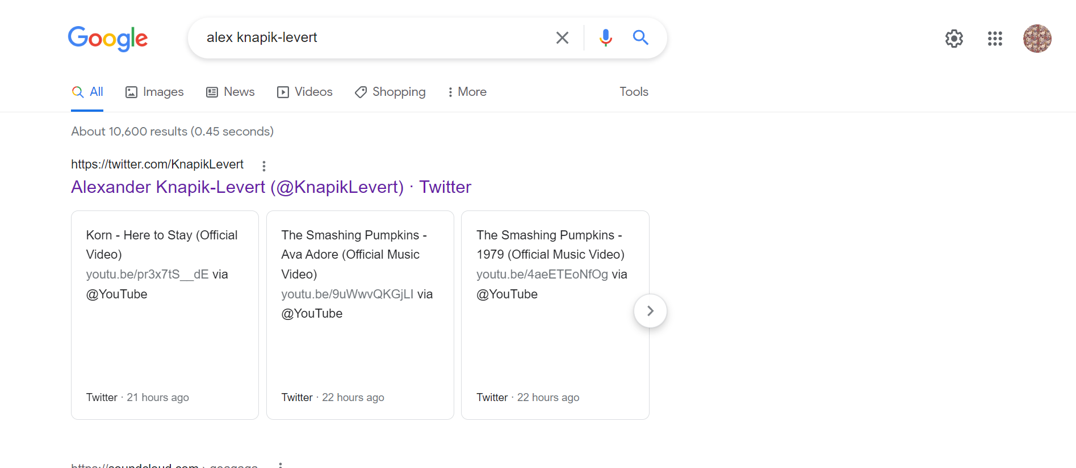Show next tweets with carousel arrow
This screenshot has width=1076, height=468.
[650, 311]
